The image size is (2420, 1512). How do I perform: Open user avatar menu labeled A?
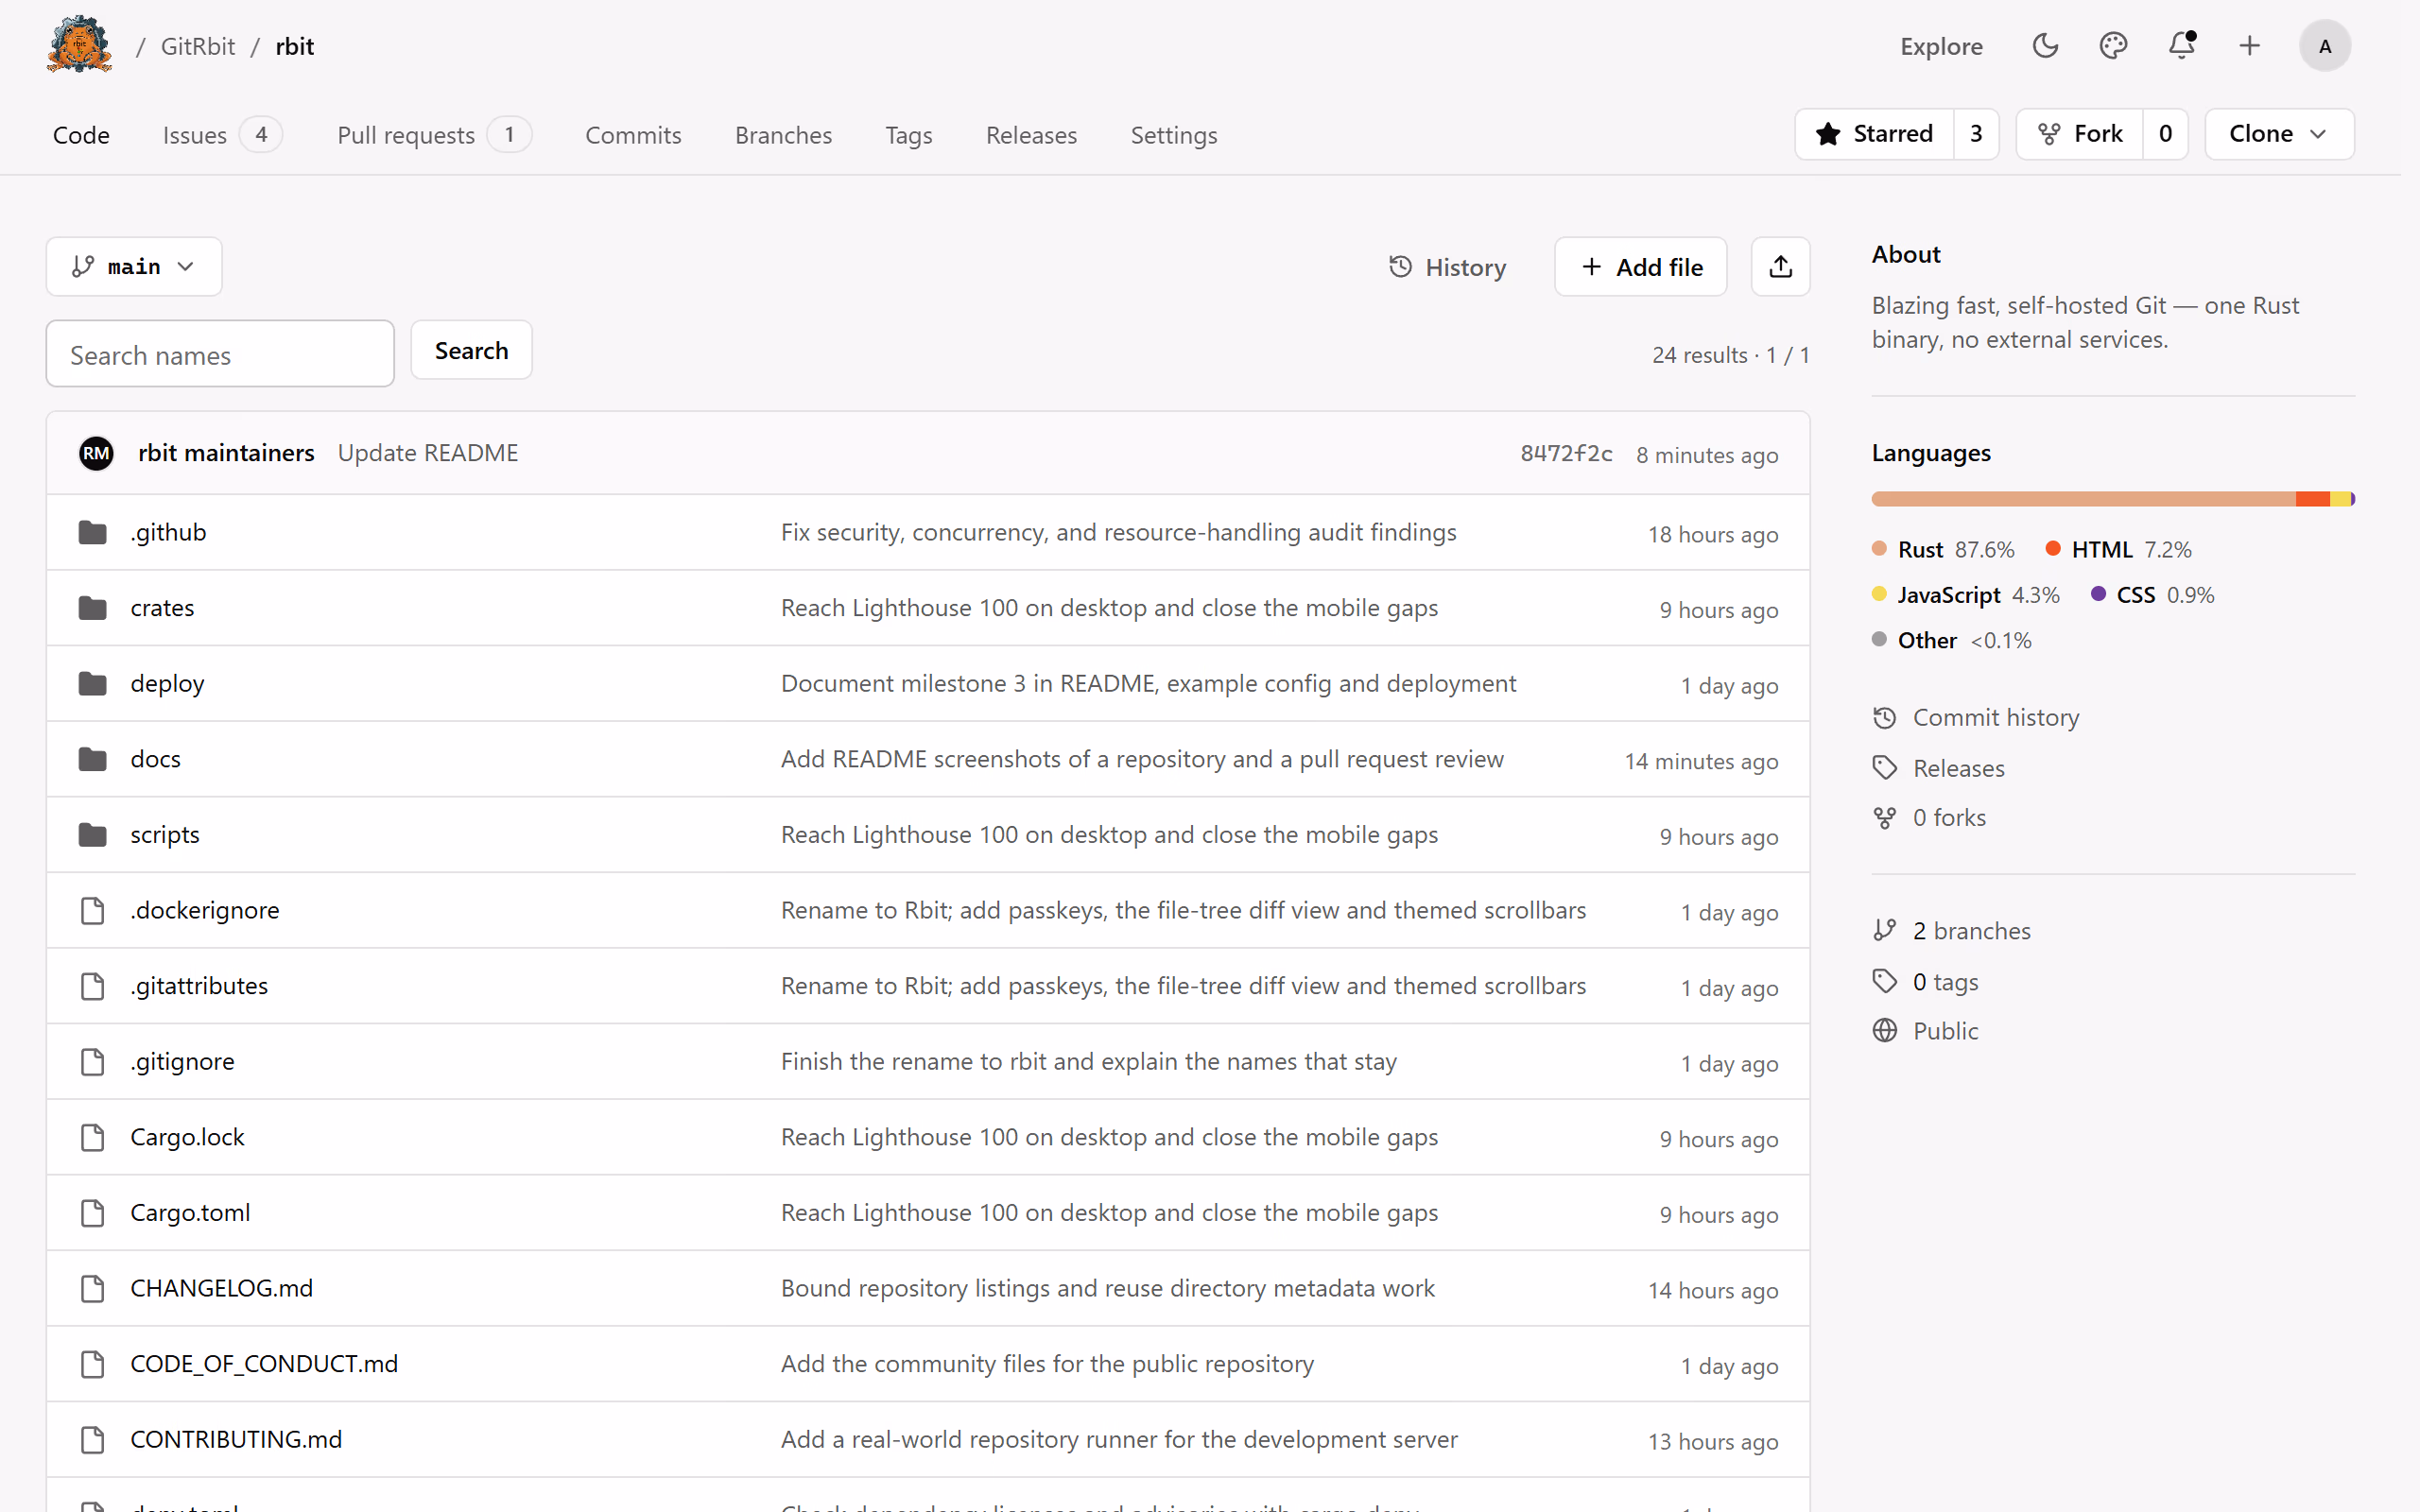click(2325, 46)
